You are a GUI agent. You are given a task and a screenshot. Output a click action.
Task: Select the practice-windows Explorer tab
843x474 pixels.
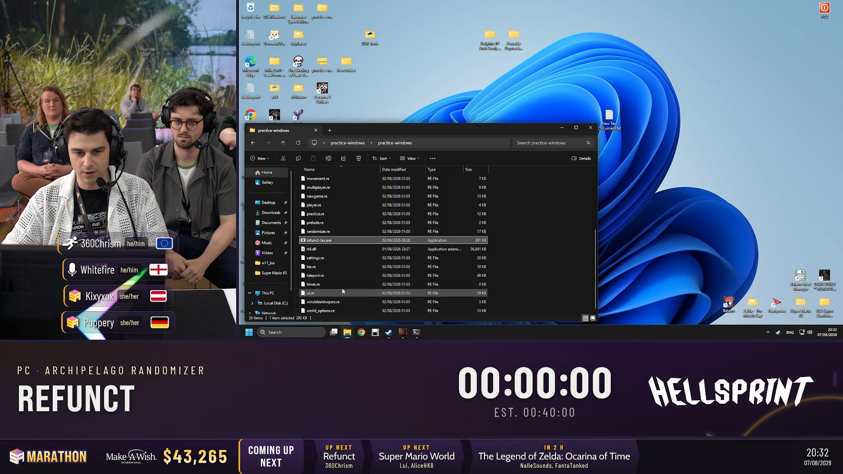[x=284, y=130]
